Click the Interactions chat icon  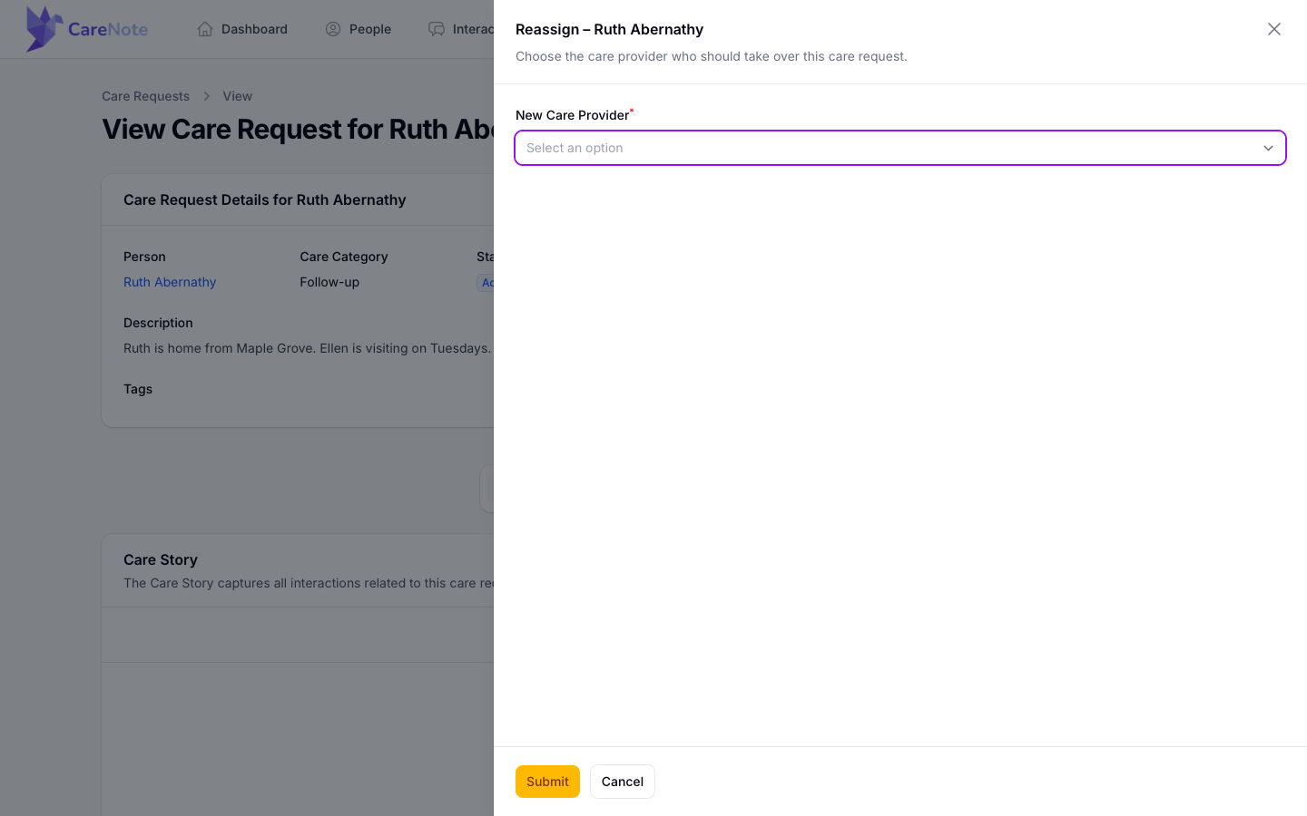pos(437,29)
